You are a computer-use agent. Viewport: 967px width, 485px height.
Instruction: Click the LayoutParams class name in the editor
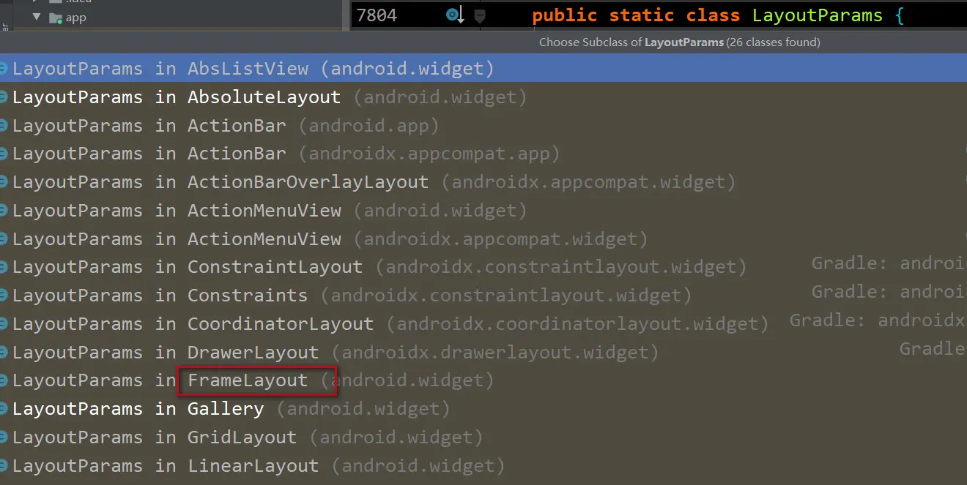point(817,15)
